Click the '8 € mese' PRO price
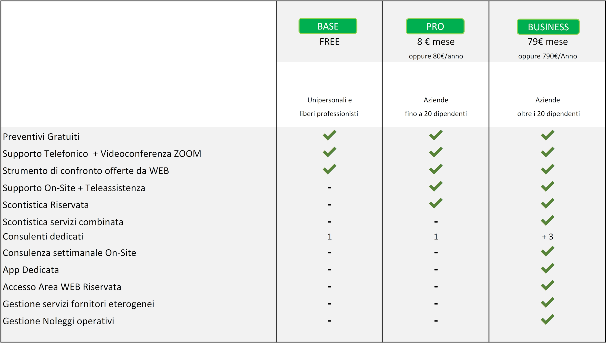This screenshot has height=343, width=607. (x=436, y=42)
